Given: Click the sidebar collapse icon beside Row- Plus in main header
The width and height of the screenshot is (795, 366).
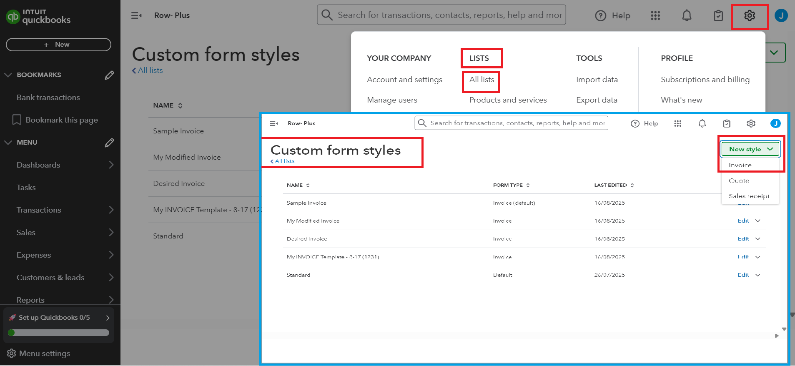Looking at the screenshot, I should (136, 15).
